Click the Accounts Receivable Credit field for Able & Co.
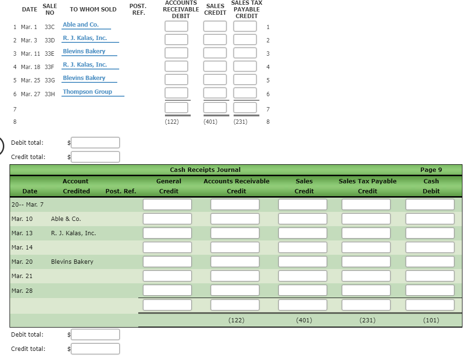472x359 pixels. point(235,218)
